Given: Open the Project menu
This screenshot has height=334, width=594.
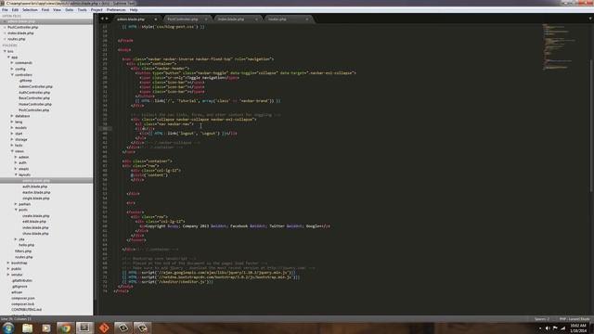Looking at the screenshot, I should tap(97, 10).
